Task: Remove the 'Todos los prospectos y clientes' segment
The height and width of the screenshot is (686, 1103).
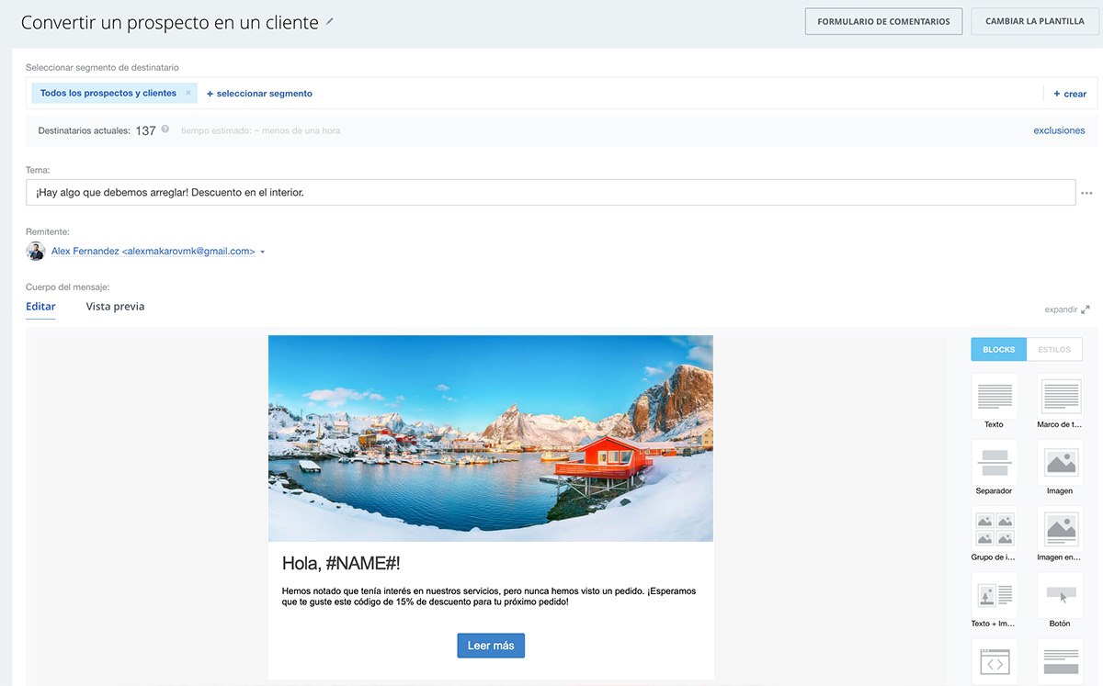Action: click(x=188, y=93)
